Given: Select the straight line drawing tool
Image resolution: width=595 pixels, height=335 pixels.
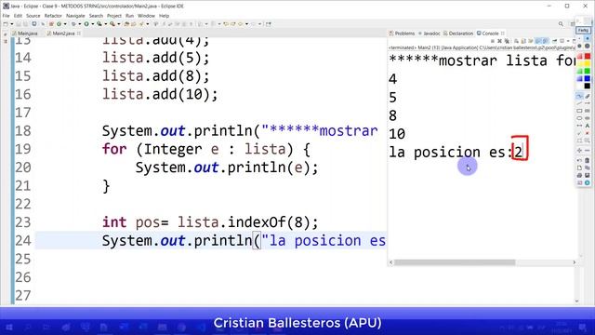Looking at the screenshot, I should [x=579, y=103].
